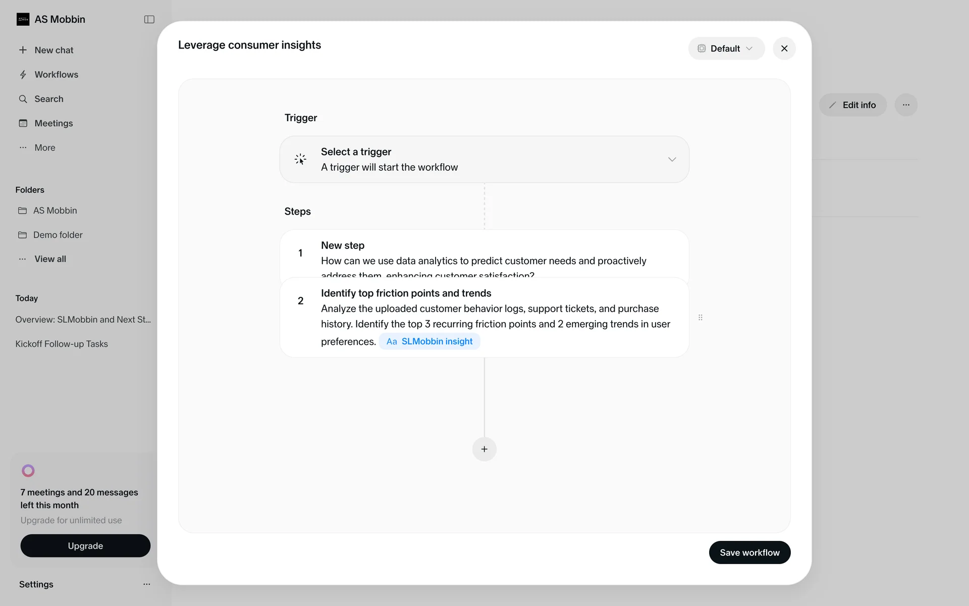This screenshot has height=606, width=969.
Task: Close the workflow editor dialog
Action: (784, 48)
